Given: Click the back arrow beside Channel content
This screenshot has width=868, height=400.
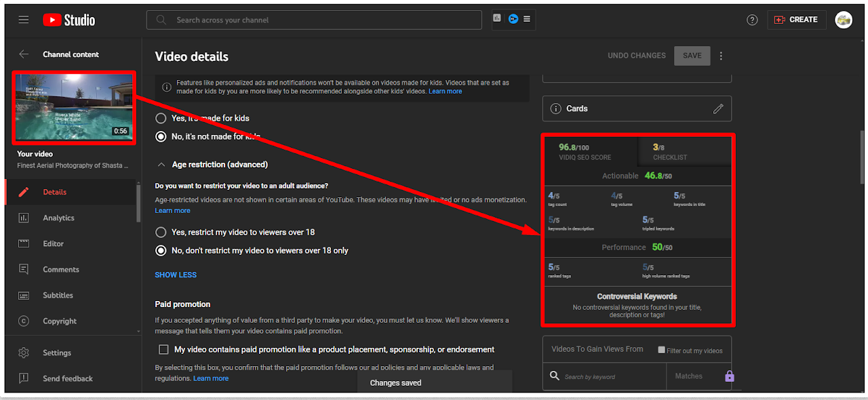Looking at the screenshot, I should [x=24, y=54].
